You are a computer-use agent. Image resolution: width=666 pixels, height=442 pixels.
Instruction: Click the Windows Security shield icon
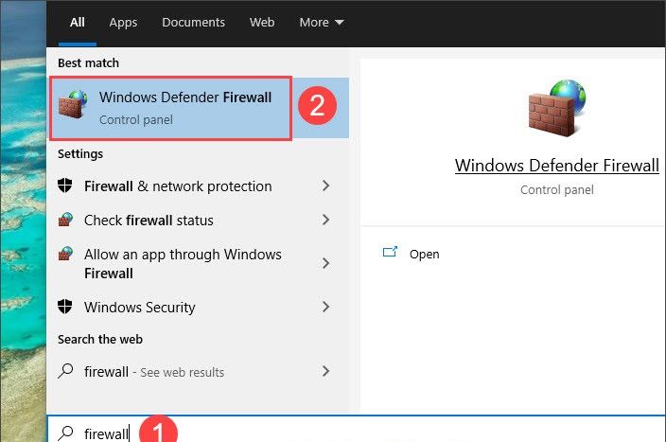[66, 308]
